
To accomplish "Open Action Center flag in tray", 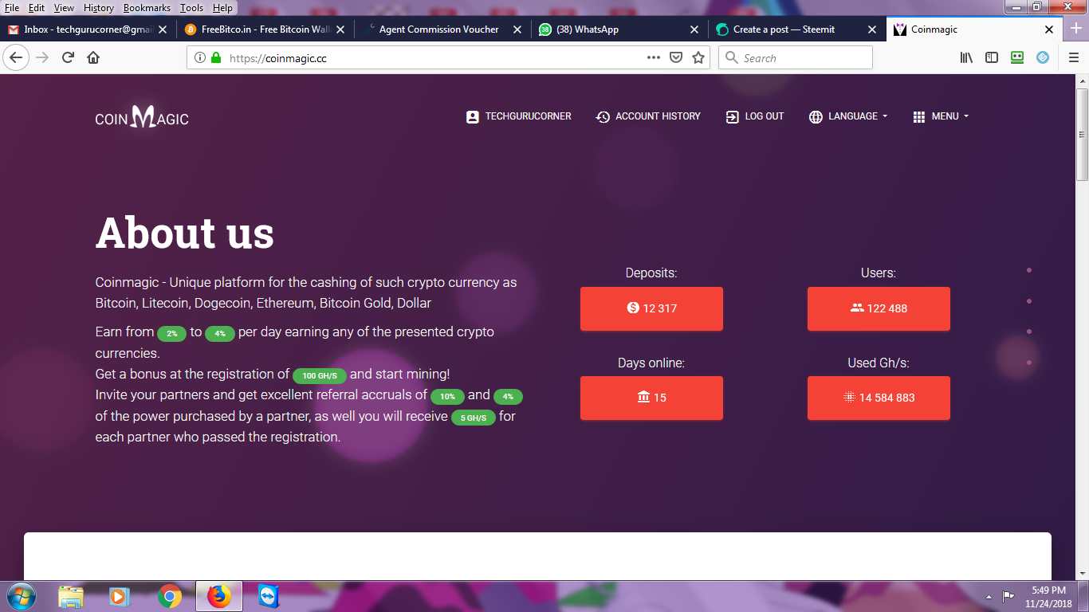I will pyautogui.click(x=1008, y=596).
